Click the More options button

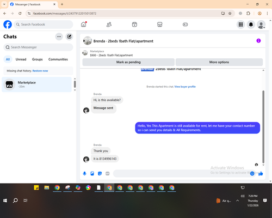[x=219, y=62]
